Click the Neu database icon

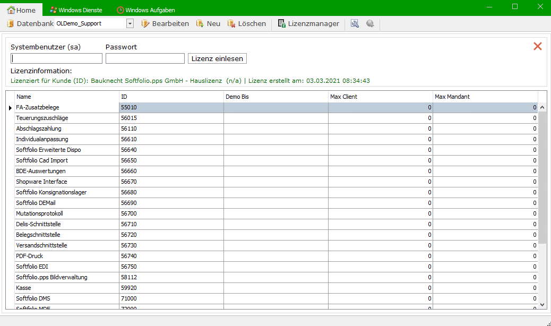point(200,24)
